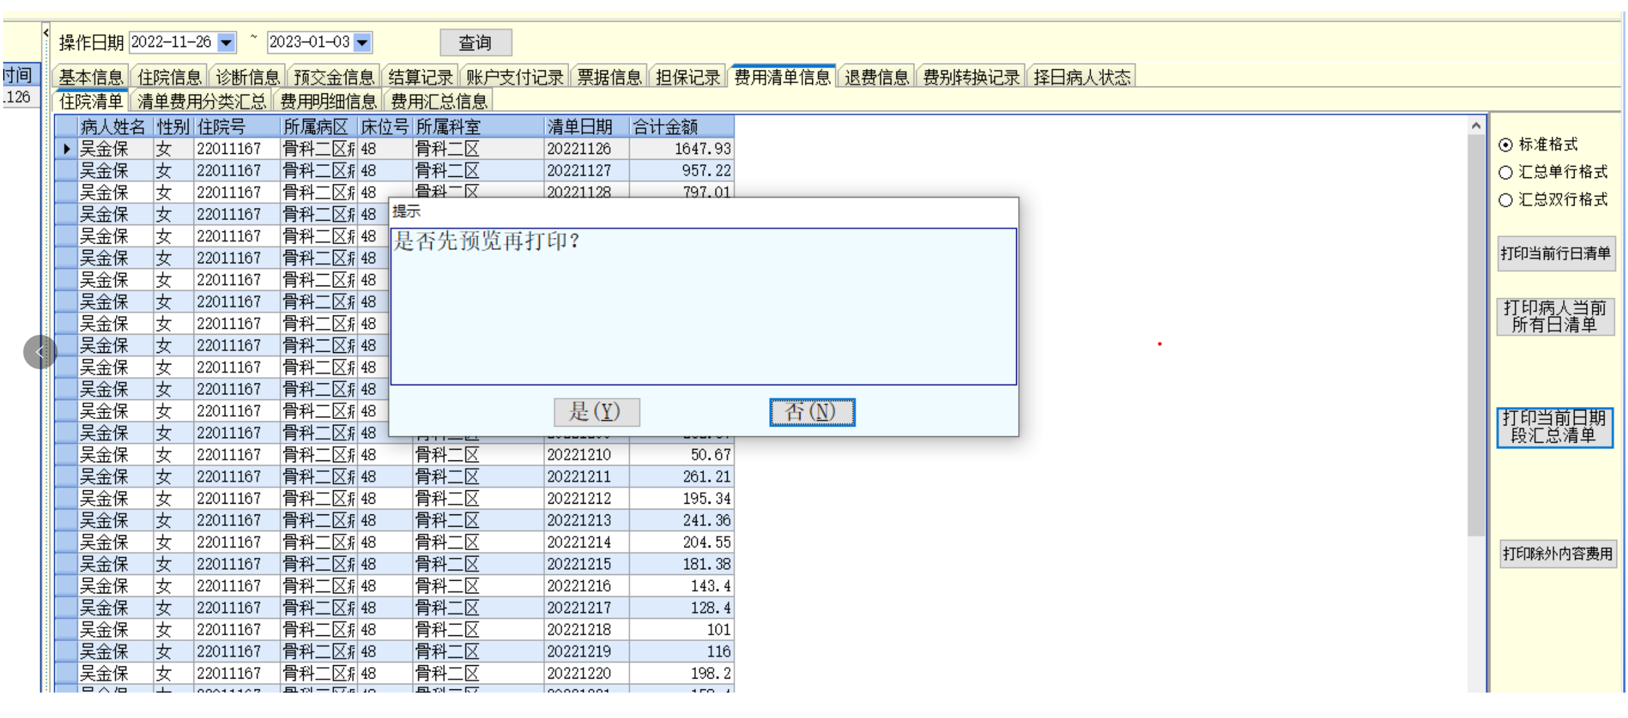Viewport: 1628px width, 718px height.
Task: Open the 清单费用分类汇总 sub-tab
Action: (201, 101)
